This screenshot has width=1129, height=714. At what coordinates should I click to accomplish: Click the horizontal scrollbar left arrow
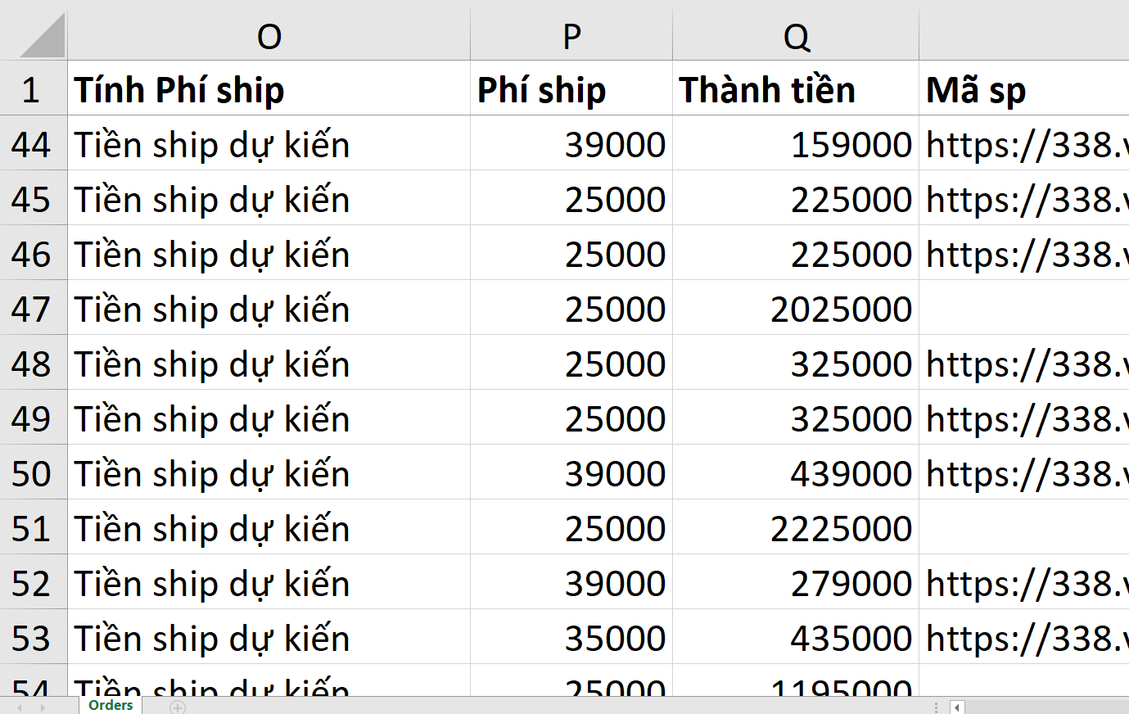point(956,707)
